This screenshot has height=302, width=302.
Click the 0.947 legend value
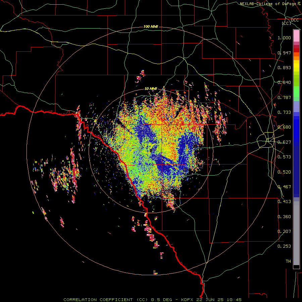tap(284, 53)
